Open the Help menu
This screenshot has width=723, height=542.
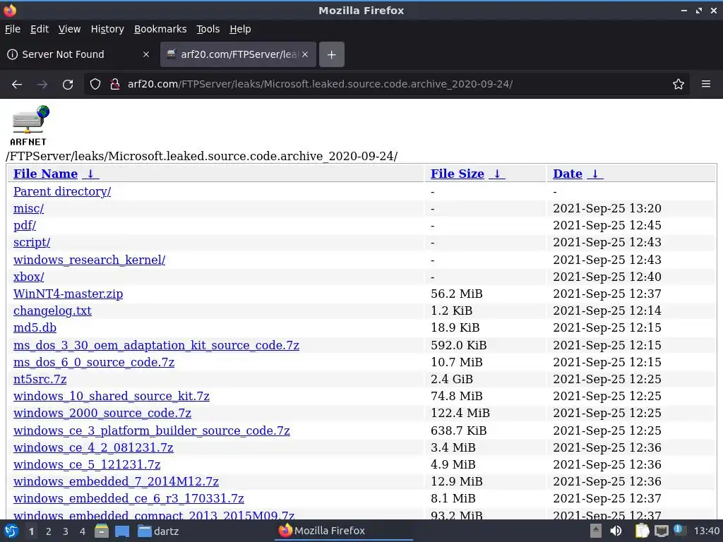click(x=240, y=29)
